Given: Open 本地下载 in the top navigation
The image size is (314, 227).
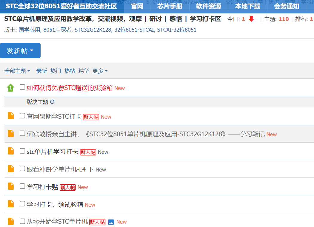Looking at the screenshot, I should tap(248, 6).
